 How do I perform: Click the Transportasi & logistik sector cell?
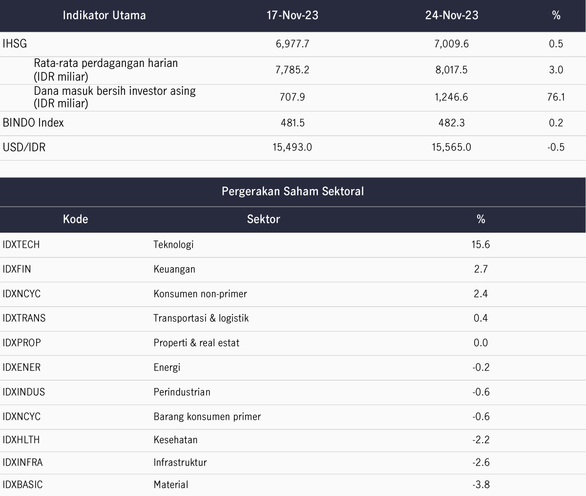coord(201,318)
